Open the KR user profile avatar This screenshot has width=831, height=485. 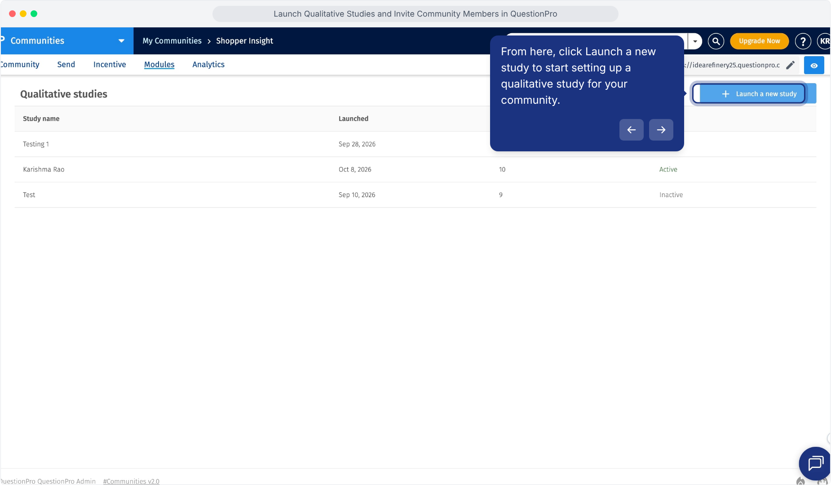824,41
